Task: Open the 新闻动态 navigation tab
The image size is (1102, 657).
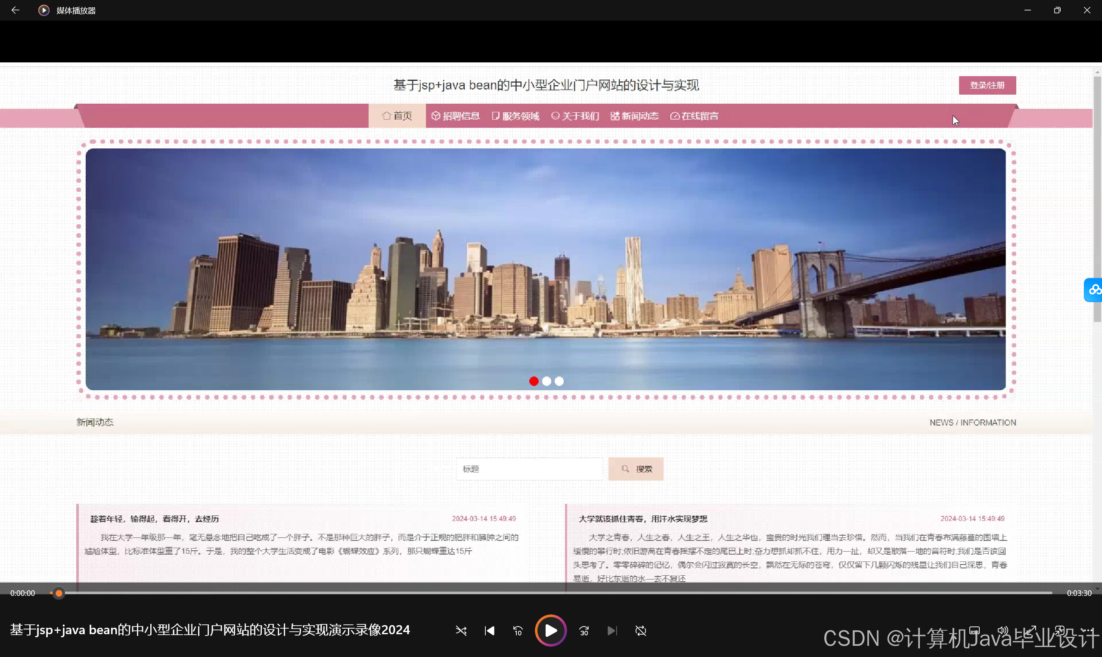Action: tap(634, 116)
